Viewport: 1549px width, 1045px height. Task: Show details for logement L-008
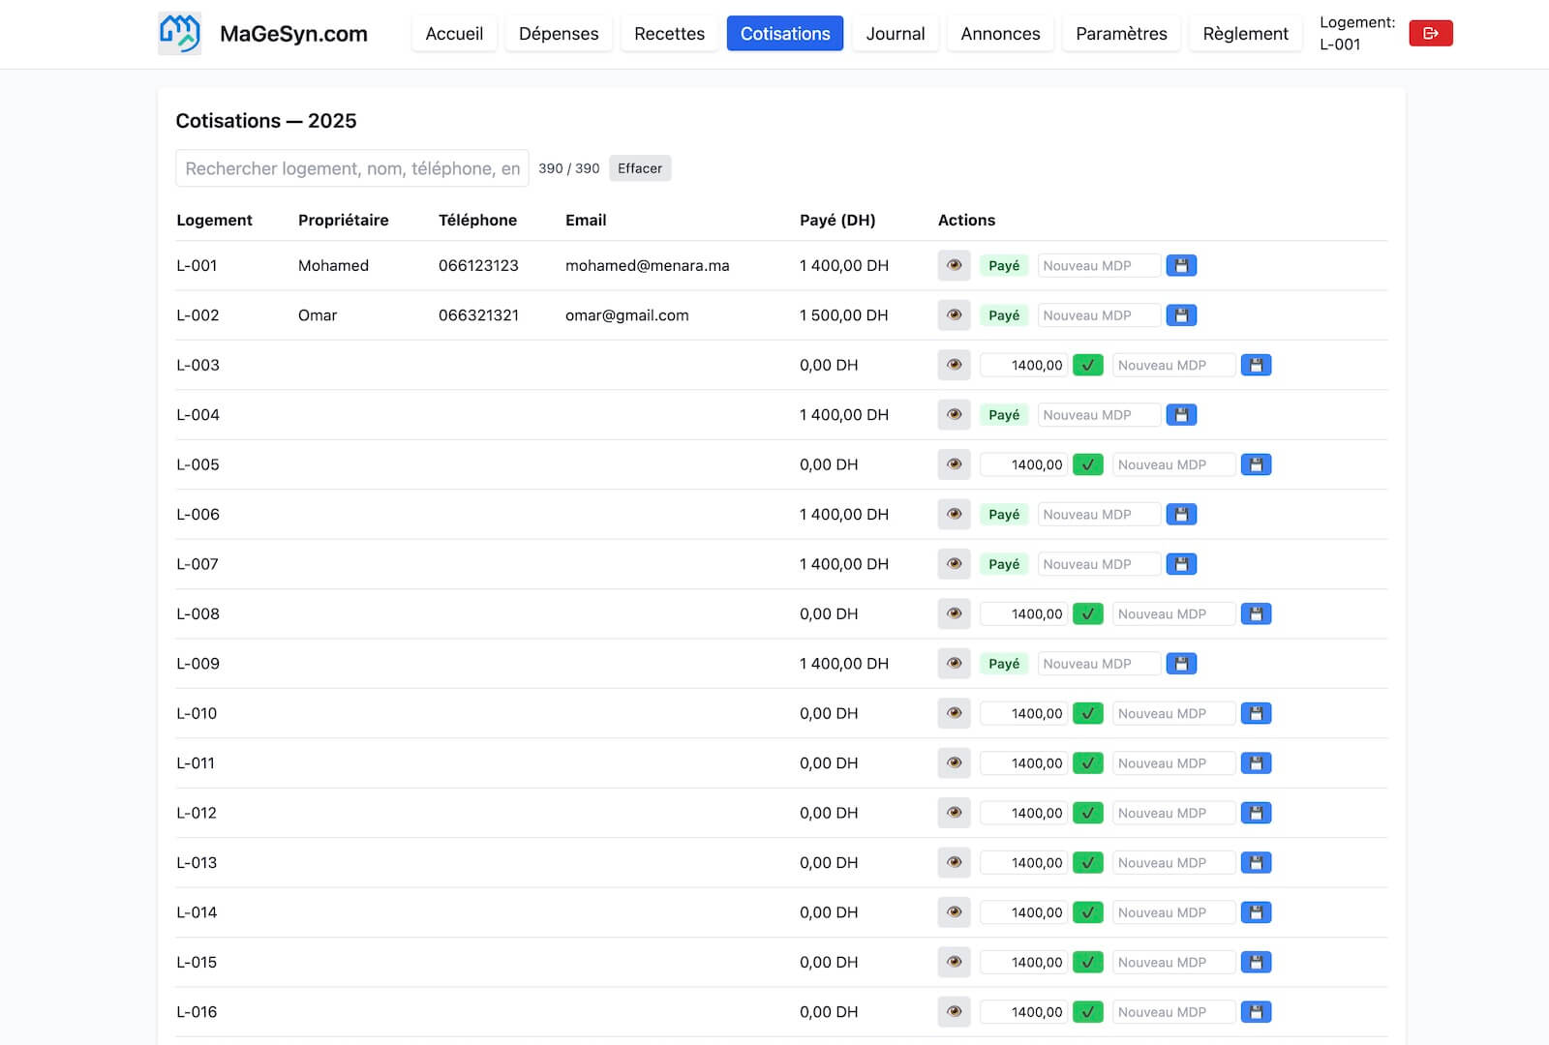tap(954, 614)
